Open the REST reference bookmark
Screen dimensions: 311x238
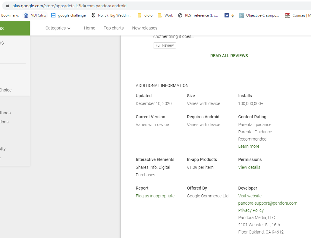pos(198,15)
